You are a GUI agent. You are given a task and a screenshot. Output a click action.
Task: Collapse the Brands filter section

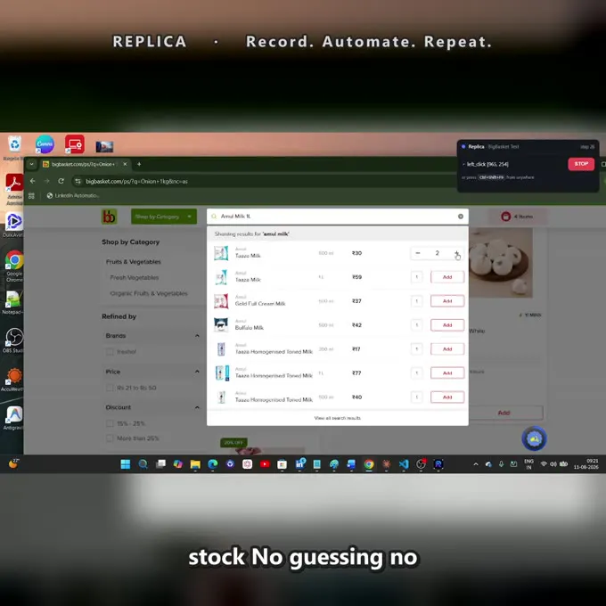click(x=197, y=335)
